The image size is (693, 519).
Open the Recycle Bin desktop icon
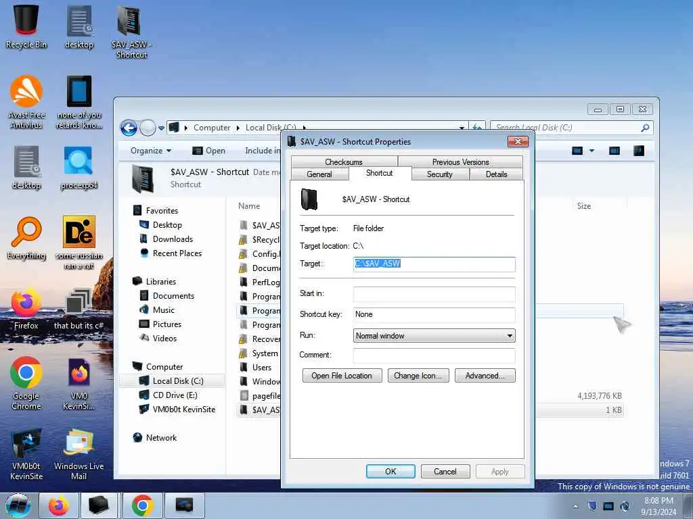tap(26, 26)
